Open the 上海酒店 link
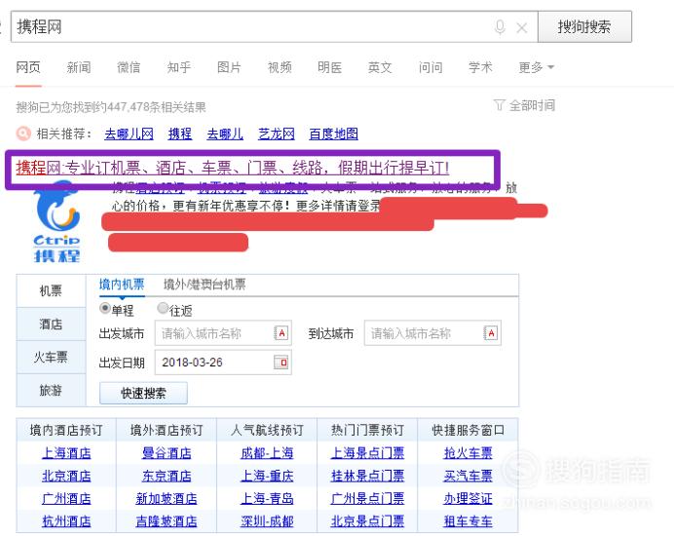Viewport: 674px width, 536px height. 66,453
